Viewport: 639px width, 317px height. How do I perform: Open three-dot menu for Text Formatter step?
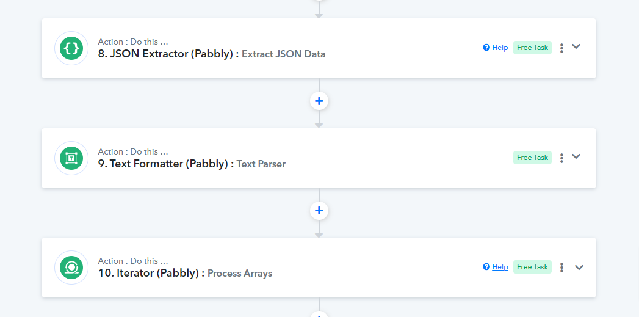pyautogui.click(x=561, y=158)
